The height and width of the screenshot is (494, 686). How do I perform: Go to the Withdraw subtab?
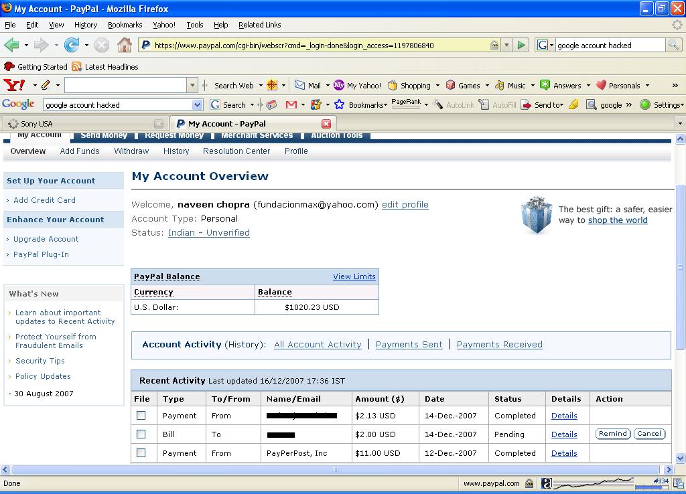(x=131, y=151)
